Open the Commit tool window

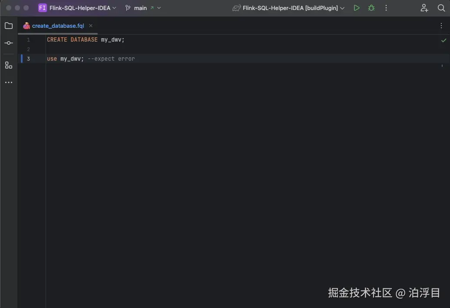8,43
